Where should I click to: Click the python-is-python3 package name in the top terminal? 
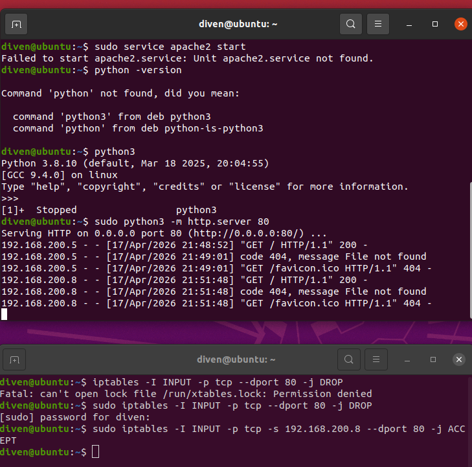coord(214,128)
